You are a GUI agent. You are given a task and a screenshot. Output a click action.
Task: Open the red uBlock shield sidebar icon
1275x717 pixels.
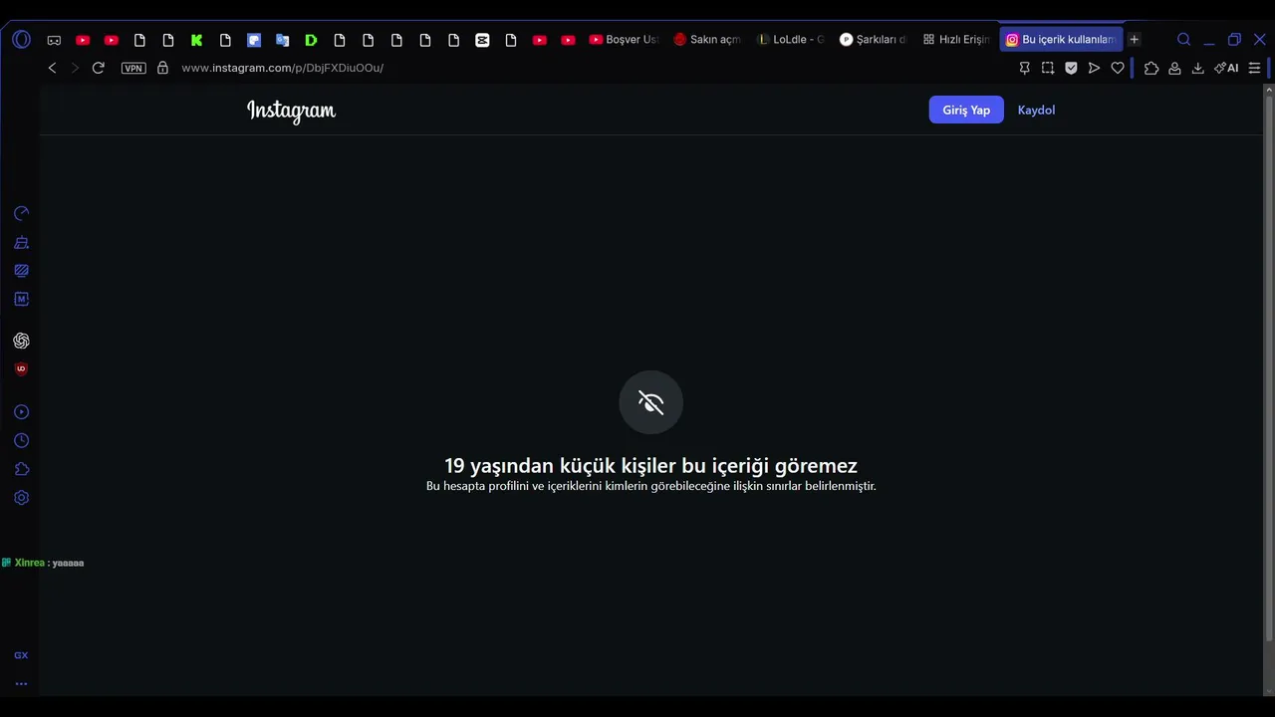[21, 368]
